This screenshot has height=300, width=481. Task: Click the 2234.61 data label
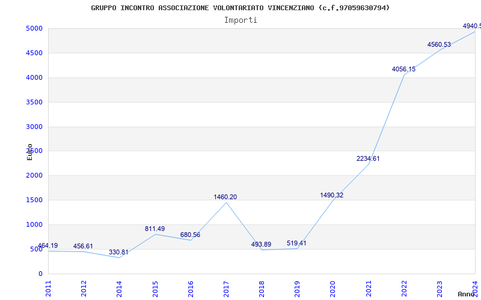pyautogui.click(x=368, y=158)
